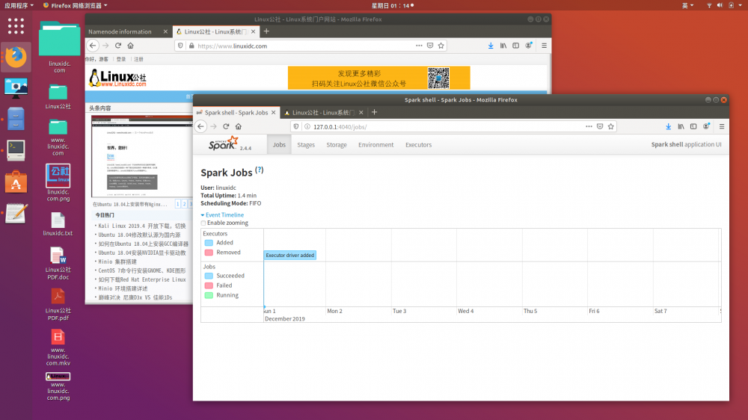
Task: Click the Failed jobs red swatch
Action: coord(209,285)
